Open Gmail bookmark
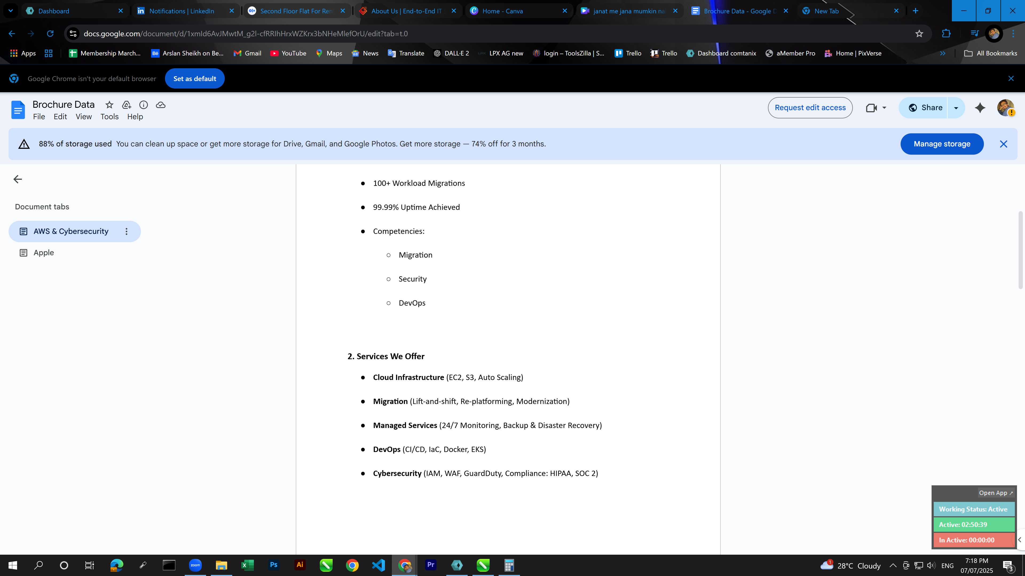The width and height of the screenshot is (1025, 576). click(x=247, y=53)
